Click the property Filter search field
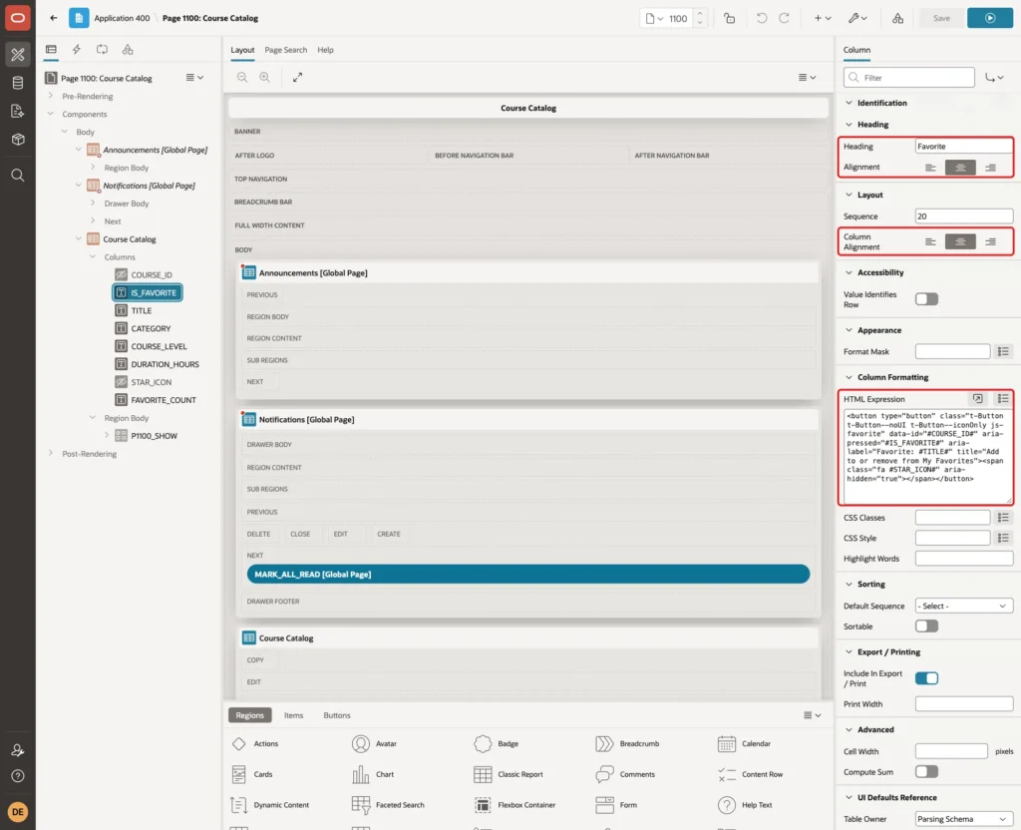This screenshot has height=830, width=1021. 909,78
